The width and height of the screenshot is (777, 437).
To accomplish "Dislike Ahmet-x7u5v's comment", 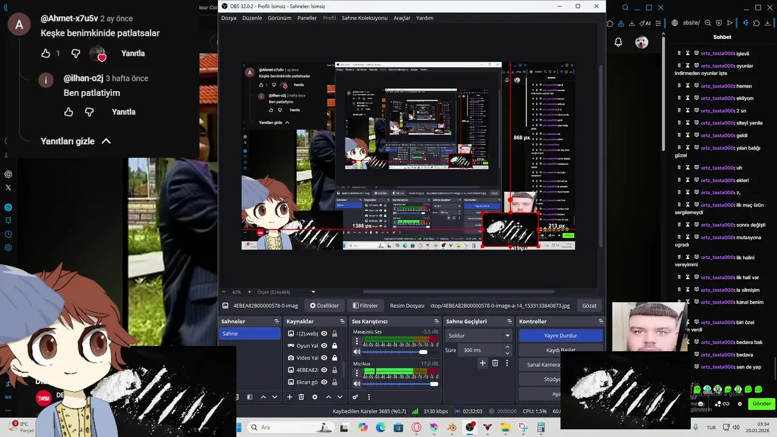I will pos(75,53).
